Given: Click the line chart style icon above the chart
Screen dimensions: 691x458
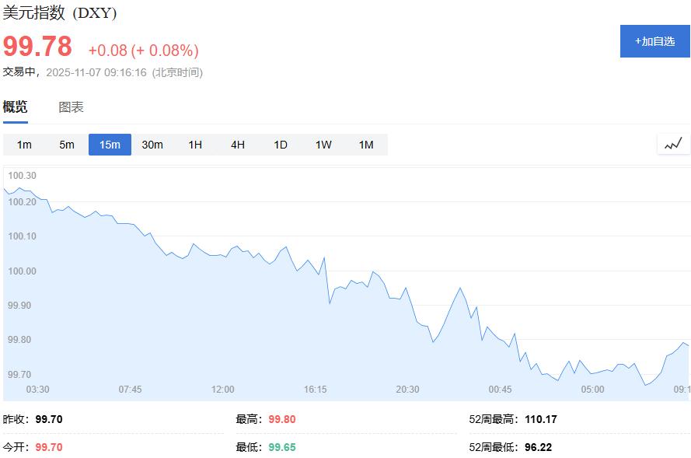Looking at the screenshot, I should click(673, 143).
